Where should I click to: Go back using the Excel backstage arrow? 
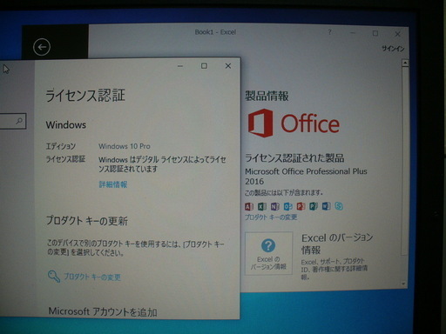click(42, 47)
